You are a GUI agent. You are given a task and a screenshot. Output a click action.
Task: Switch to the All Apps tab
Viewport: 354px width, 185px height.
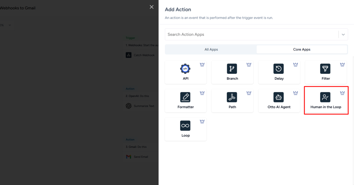pyautogui.click(x=211, y=49)
